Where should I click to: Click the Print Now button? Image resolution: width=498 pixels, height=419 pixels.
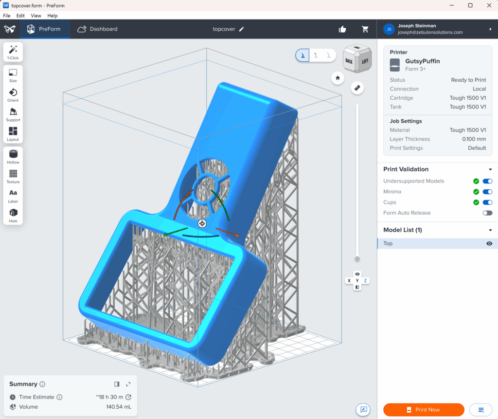point(424,410)
